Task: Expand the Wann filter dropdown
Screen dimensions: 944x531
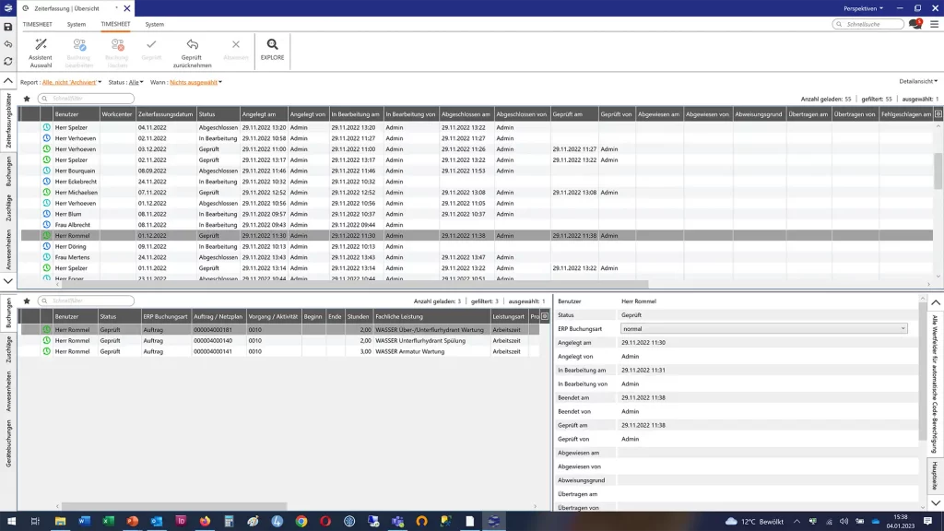Action: (196, 82)
